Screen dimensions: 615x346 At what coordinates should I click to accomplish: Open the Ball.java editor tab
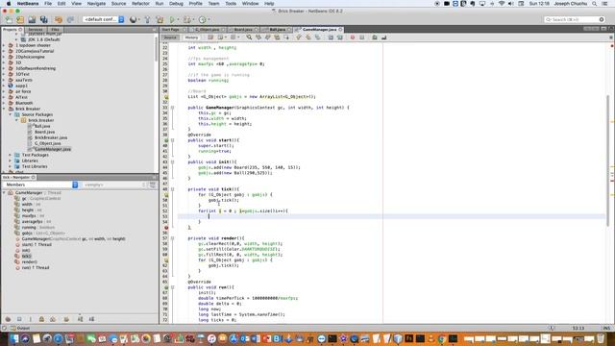click(278, 30)
